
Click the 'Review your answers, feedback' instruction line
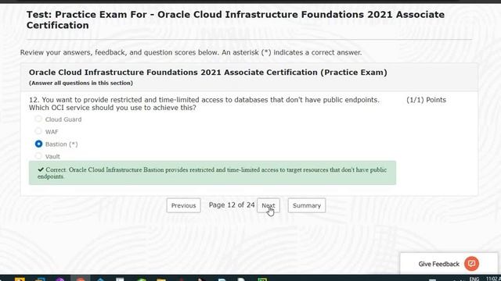click(191, 52)
